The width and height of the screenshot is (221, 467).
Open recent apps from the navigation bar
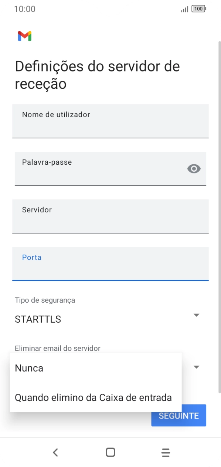165,452
